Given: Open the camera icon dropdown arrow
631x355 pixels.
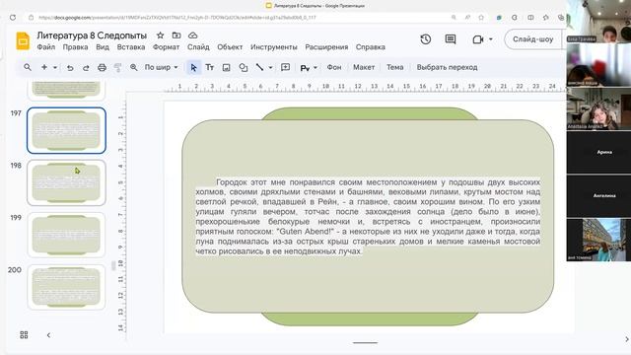Looking at the screenshot, I should click(491, 39).
